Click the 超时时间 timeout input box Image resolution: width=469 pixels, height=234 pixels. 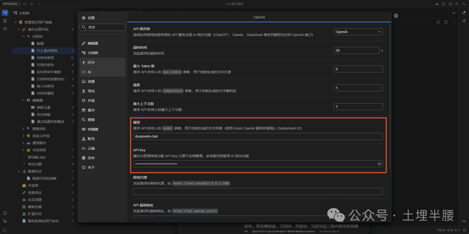pyautogui.click(x=356, y=50)
